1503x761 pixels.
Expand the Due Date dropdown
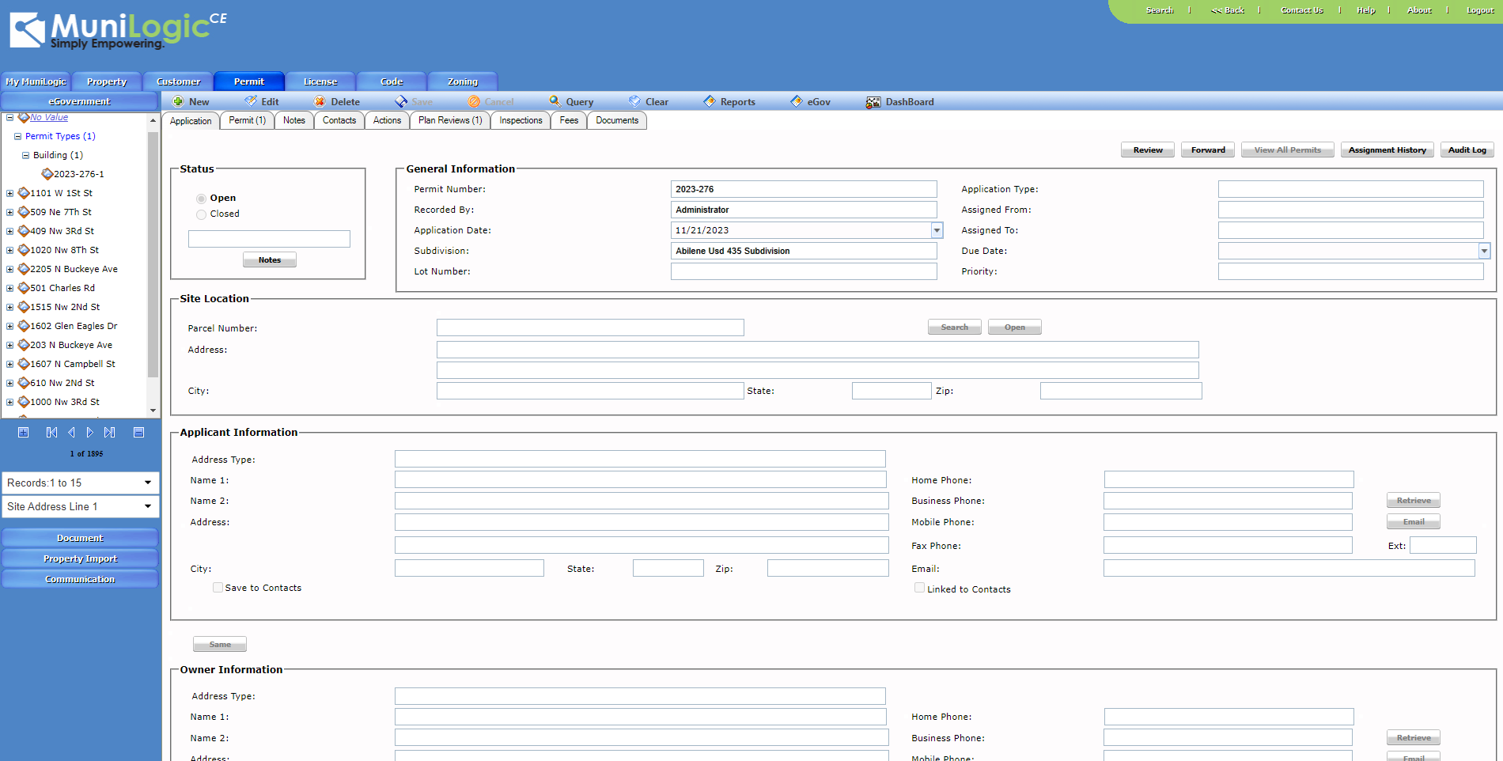point(1483,250)
